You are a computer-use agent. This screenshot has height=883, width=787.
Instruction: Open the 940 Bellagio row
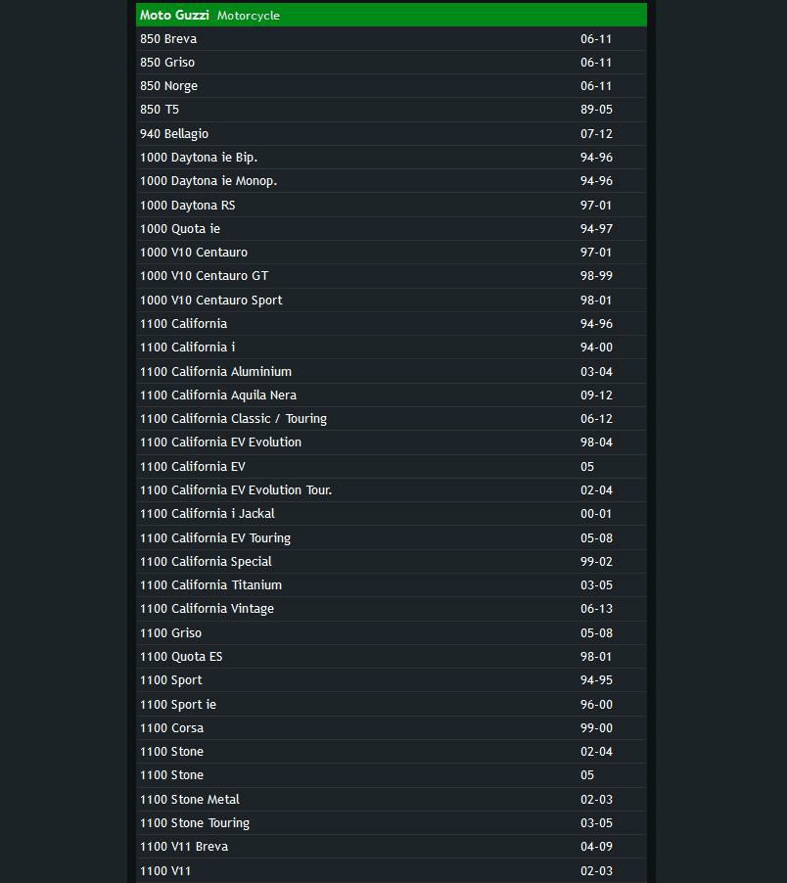[x=174, y=134]
